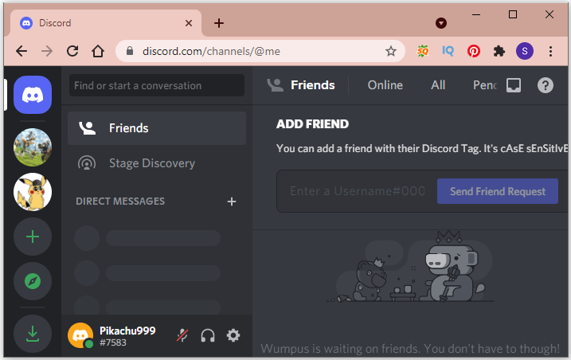
Task: Open the Chrome three-dot menu
Action: tap(550, 51)
